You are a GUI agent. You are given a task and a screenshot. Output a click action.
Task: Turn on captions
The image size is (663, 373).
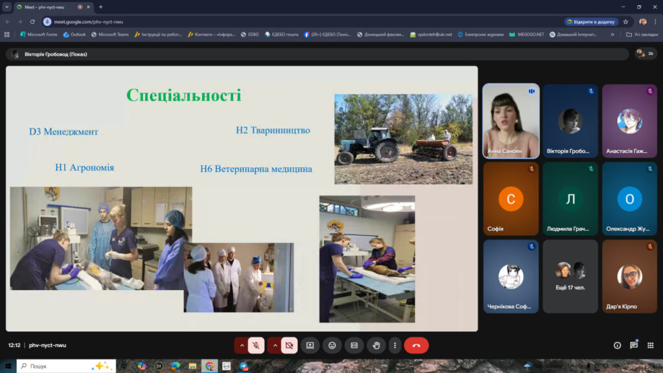click(354, 346)
